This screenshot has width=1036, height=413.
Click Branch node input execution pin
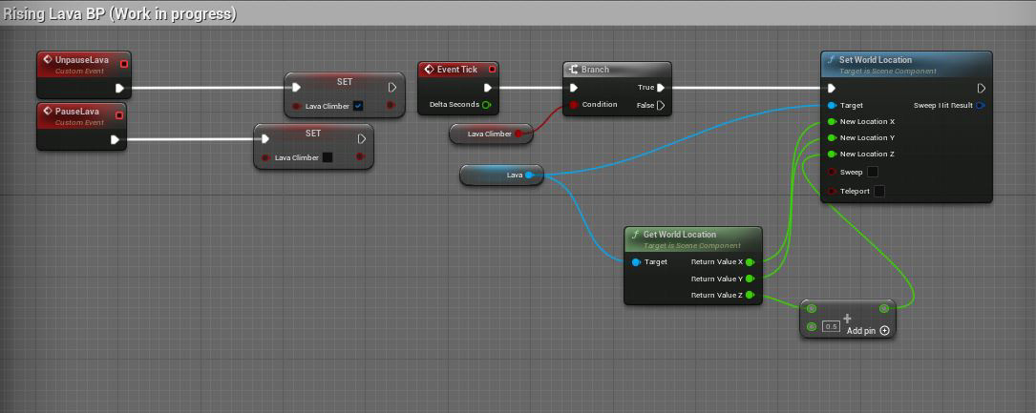[574, 88]
